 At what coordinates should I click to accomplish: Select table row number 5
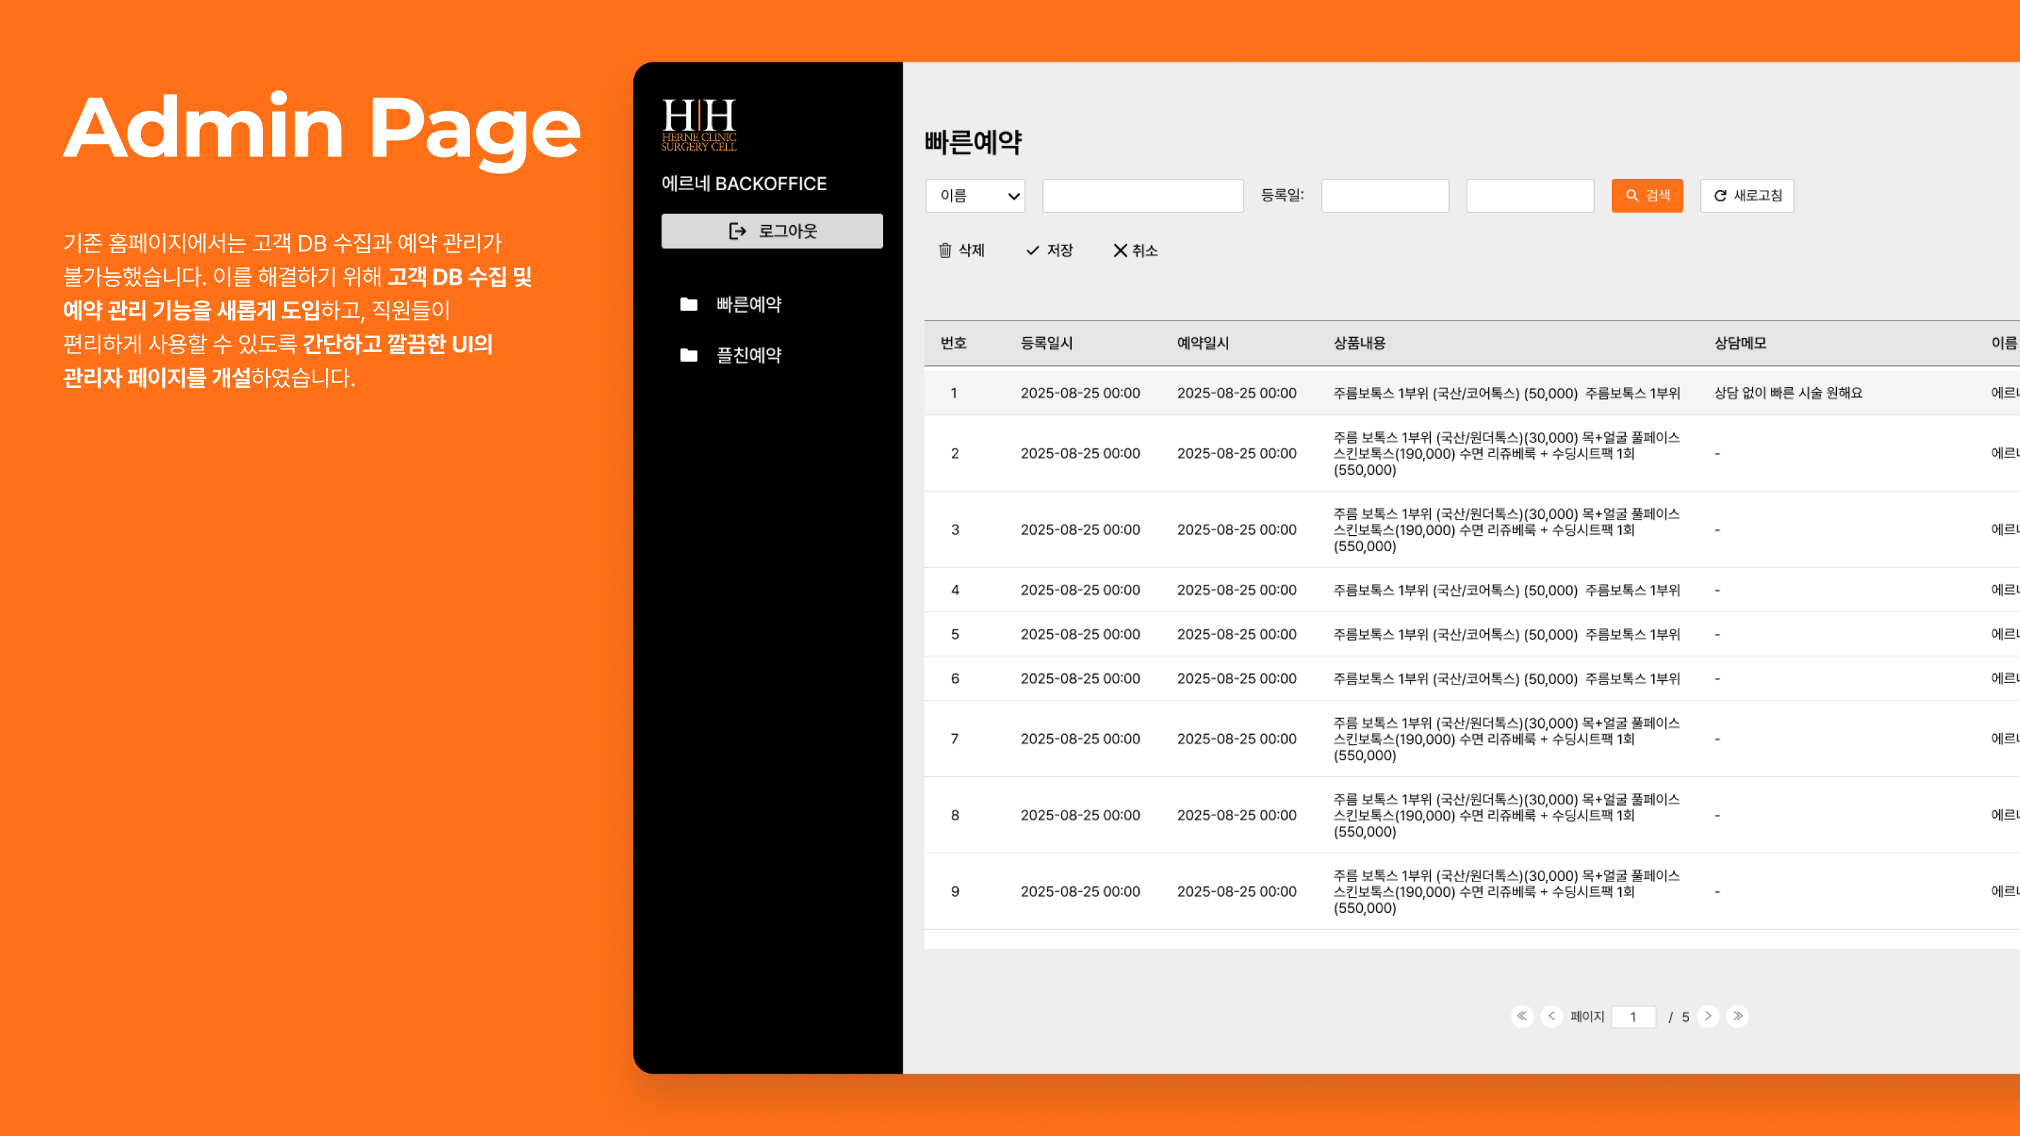1472,634
